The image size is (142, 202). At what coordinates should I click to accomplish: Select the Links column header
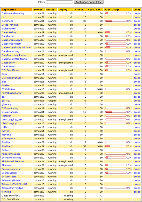137,10
